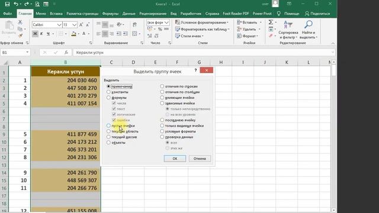The image size is (379, 213).
Task: Select the 'только видимые ячейки' radio option
Action: 162,125
